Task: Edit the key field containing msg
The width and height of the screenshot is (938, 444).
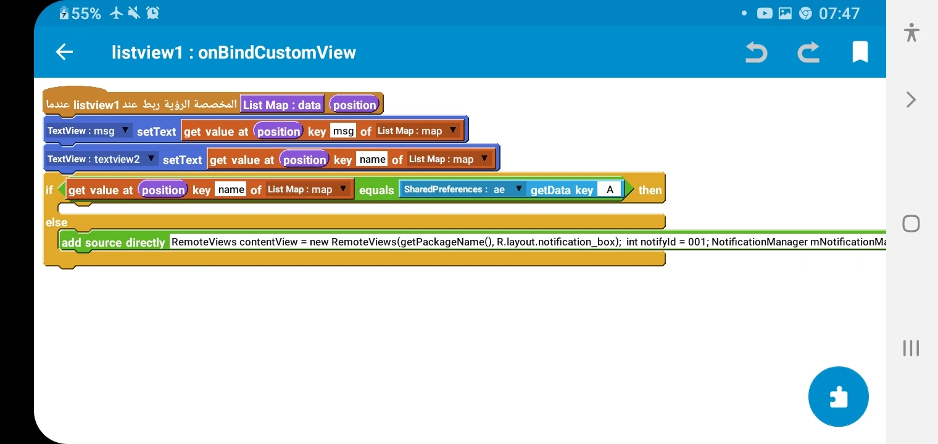Action: (343, 131)
